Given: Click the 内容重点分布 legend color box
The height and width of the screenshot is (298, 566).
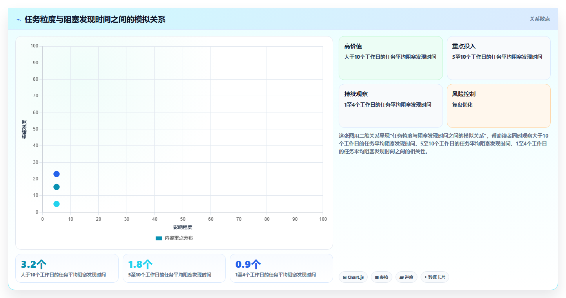Looking at the screenshot, I should click(x=159, y=238).
